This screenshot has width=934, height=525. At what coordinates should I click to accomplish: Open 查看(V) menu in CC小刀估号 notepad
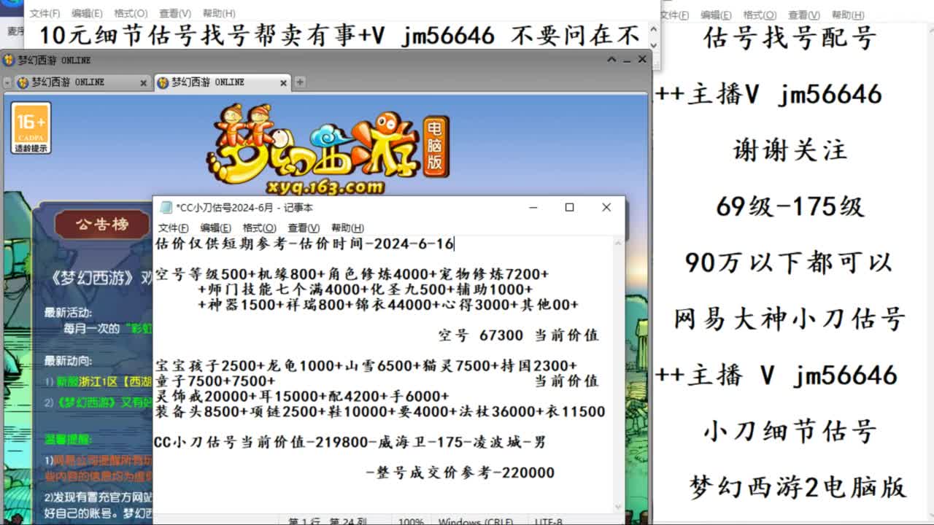click(x=303, y=228)
